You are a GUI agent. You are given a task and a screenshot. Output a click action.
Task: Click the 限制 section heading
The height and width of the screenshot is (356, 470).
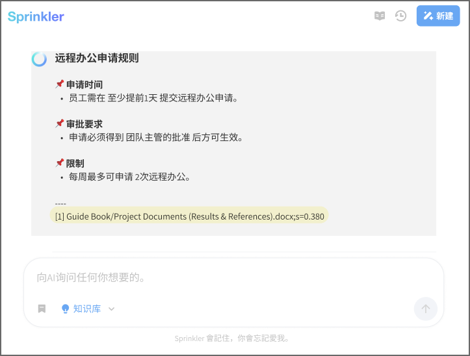coord(75,163)
